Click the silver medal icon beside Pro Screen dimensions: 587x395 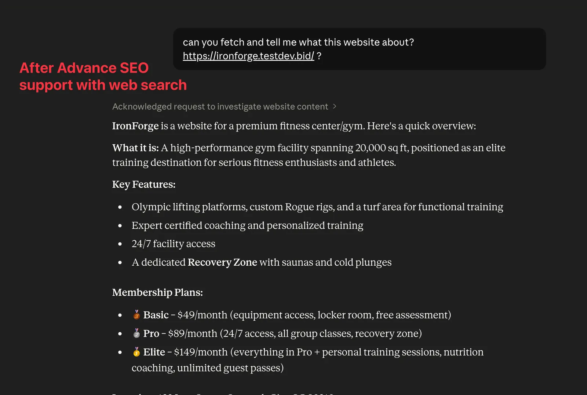pyautogui.click(x=136, y=333)
